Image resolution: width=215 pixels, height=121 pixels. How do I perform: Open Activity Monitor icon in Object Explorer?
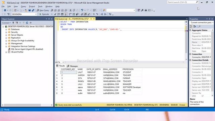(x=31, y=23)
